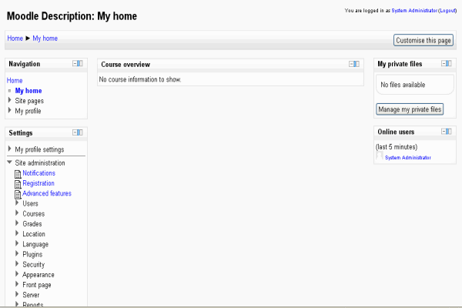Collapse the Site administration tree
Screen dimensions: 462x308
(x=10, y=162)
